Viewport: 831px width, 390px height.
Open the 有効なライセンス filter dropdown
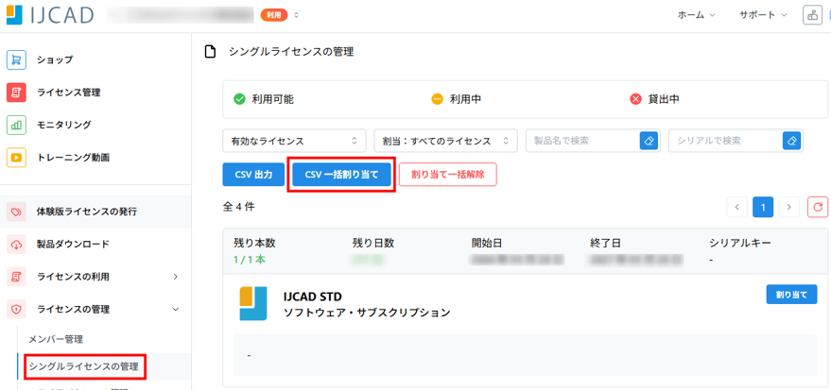tap(294, 141)
